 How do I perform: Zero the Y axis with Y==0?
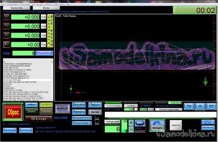pos(43,26)
